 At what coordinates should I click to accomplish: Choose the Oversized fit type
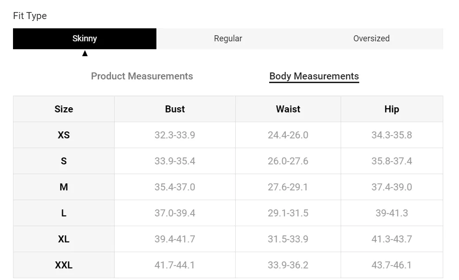(x=371, y=39)
